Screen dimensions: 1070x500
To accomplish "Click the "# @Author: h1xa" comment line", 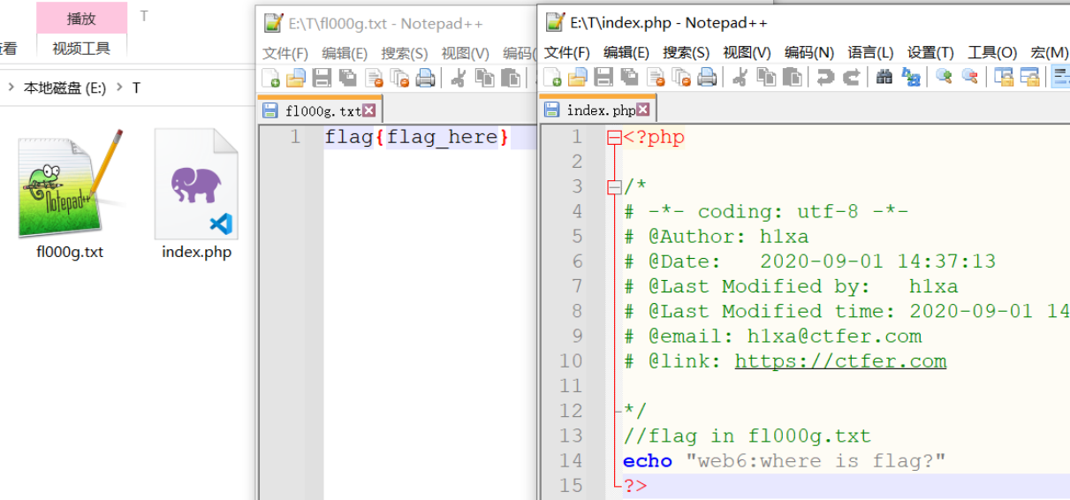I will coord(716,236).
